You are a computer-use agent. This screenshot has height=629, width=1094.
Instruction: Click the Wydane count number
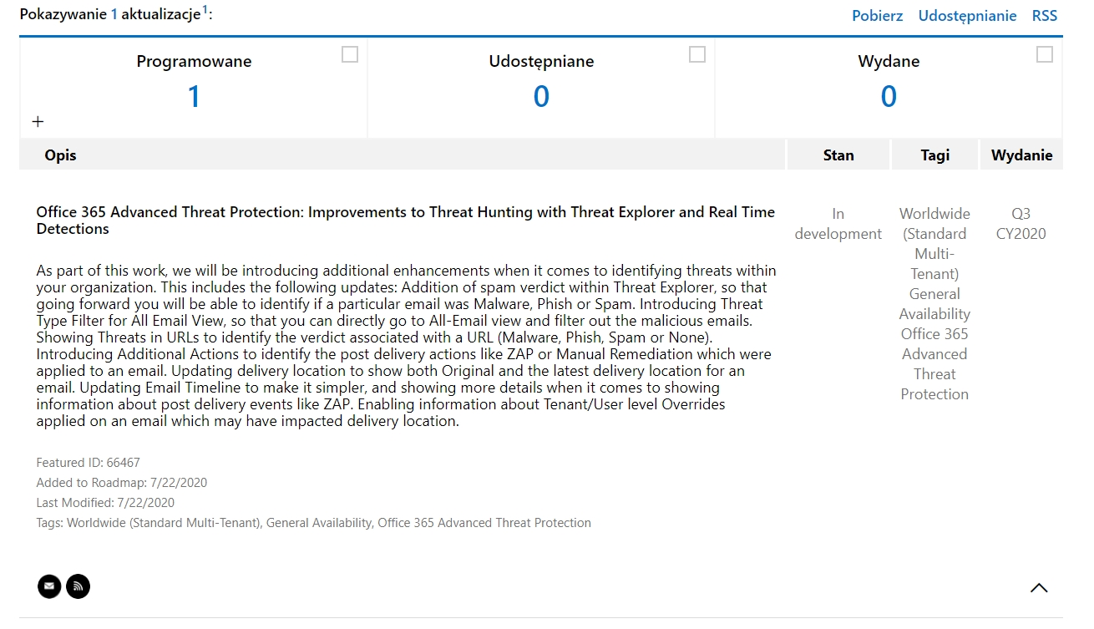click(x=889, y=97)
